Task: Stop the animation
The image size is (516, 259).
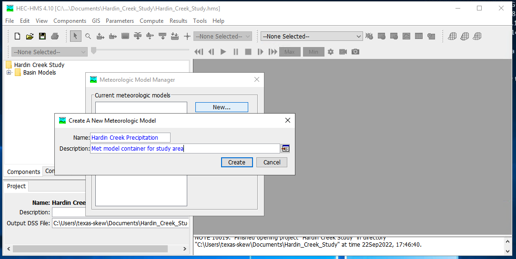Action: tap(248, 52)
